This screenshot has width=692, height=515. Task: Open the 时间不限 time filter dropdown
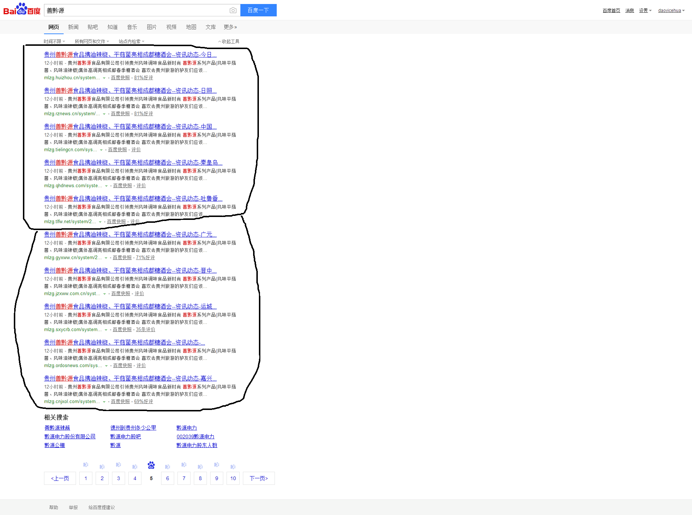pos(54,41)
